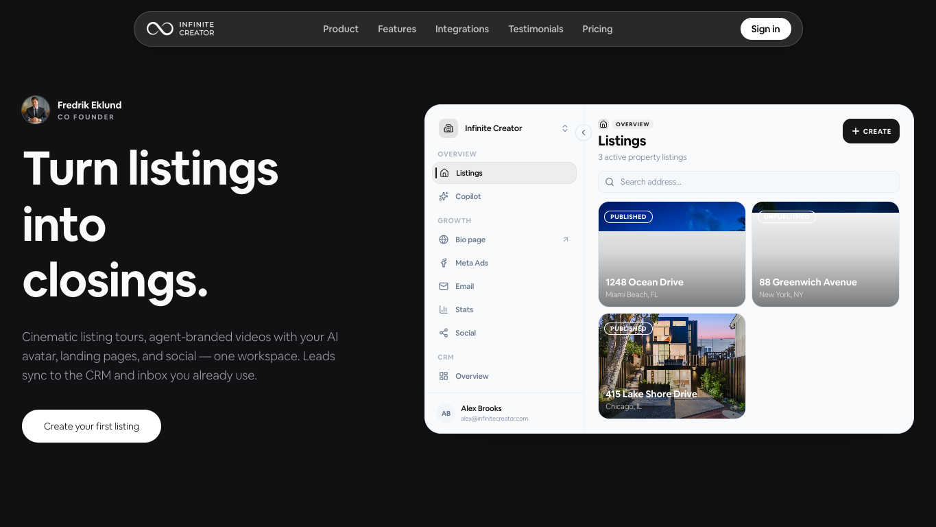Screen dimensions: 936x527
Task: Click the Meta Ads Facebook icon
Action: 444,263
